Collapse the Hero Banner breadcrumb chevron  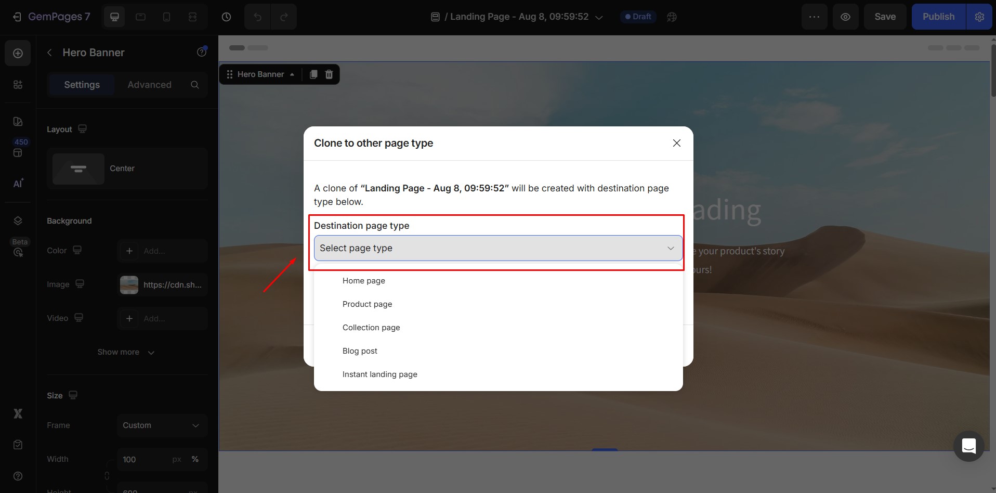coord(293,74)
